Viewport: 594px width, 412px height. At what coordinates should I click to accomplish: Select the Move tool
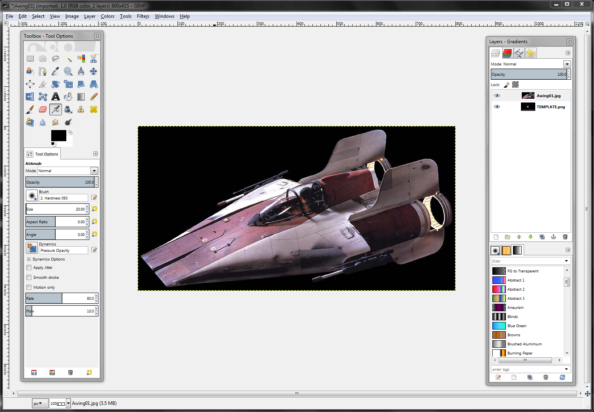point(94,71)
